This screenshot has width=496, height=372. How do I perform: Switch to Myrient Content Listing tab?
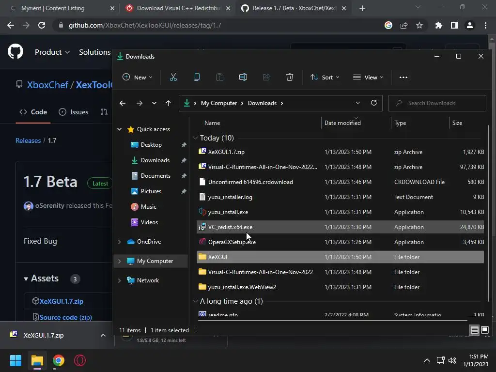(53, 8)
